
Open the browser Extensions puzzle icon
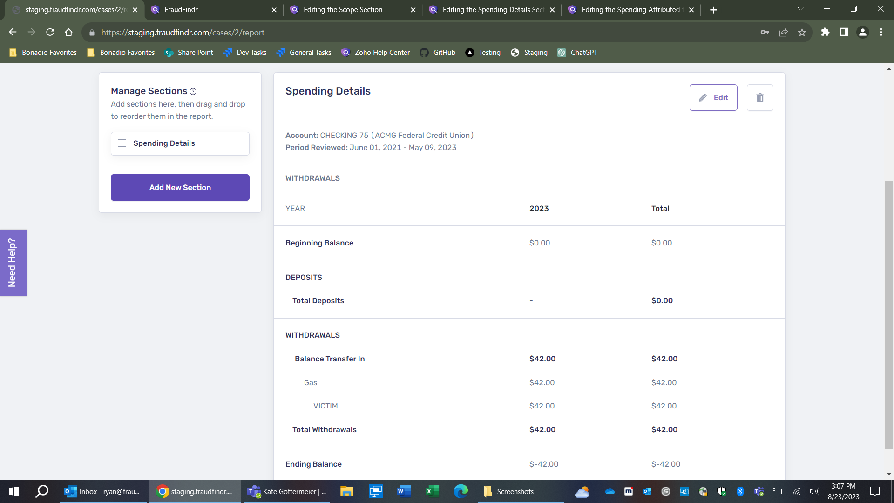(x=825, y=33)
